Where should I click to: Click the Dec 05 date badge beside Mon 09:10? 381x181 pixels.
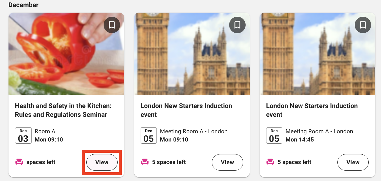click(149, 135)
